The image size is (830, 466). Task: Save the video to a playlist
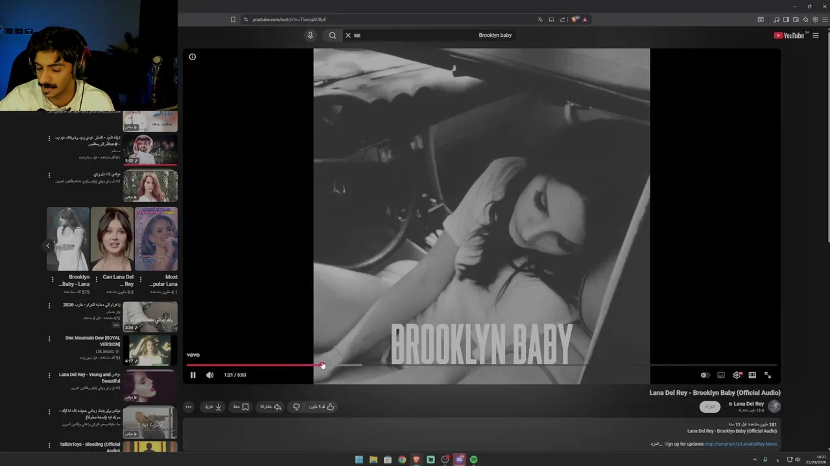click(241, 406)
